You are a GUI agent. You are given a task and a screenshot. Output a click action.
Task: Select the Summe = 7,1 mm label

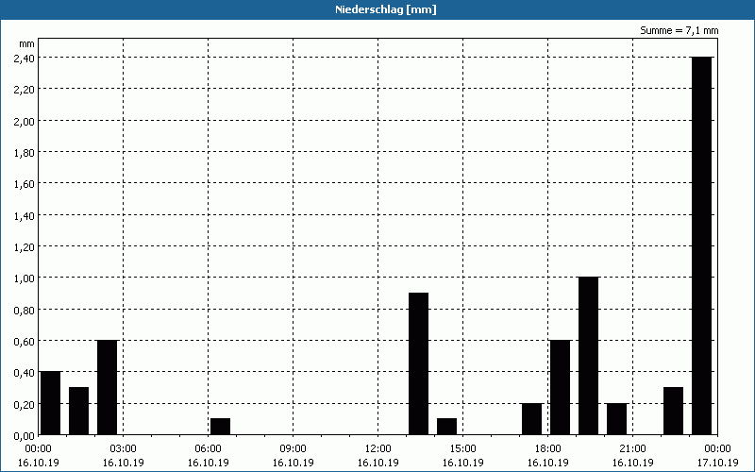pyautogui.click(x=679, y=30)
